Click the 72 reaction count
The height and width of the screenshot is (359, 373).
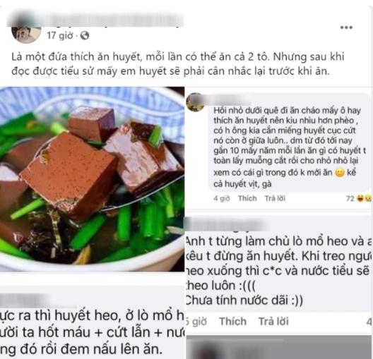click(x=350, y=198)
